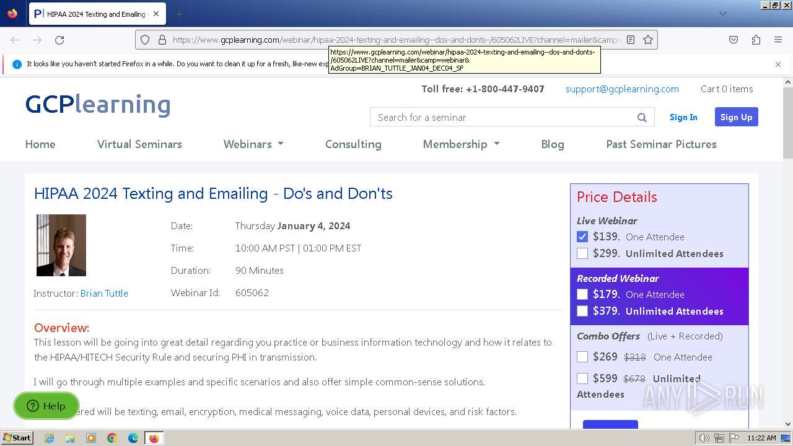This screenshot has width=793, height=446.
Task: Open the green Help chat button
Action: 46,406
